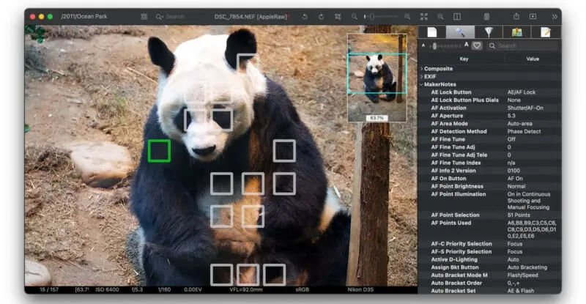Switch to the map location tab
The image size is (586, 304).
pos(516,31)
